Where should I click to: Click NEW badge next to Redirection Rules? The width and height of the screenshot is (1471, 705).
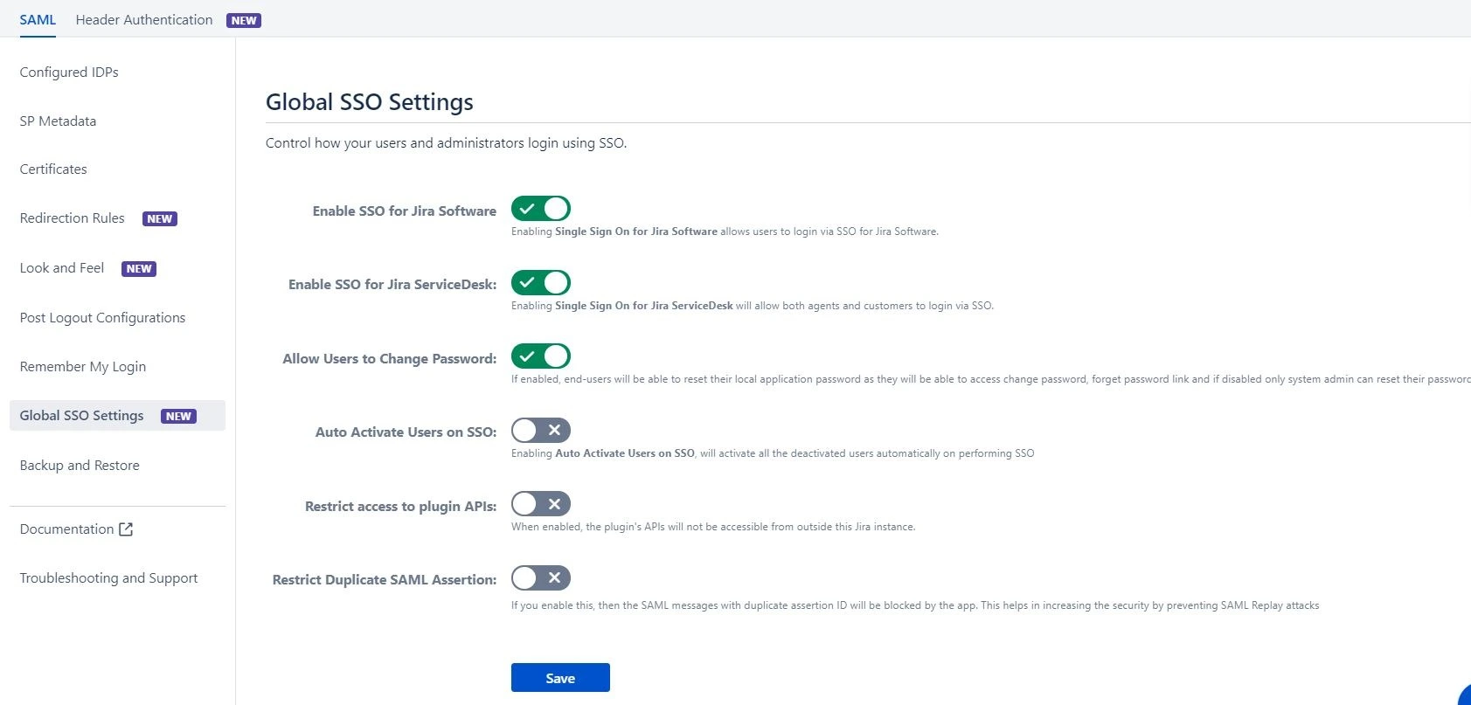click(160, 219)
